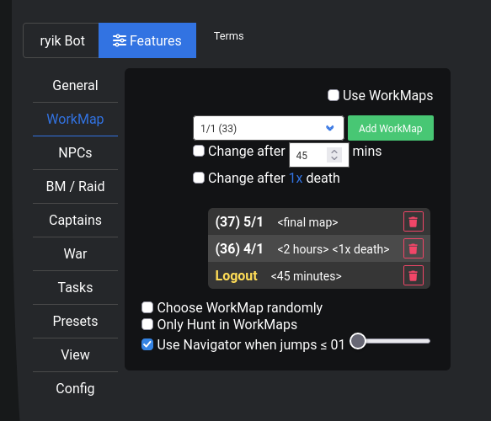Screen dimensions: 491x421
Task: Uncheck Use Navigator when jumps
Action: point(147,344)
